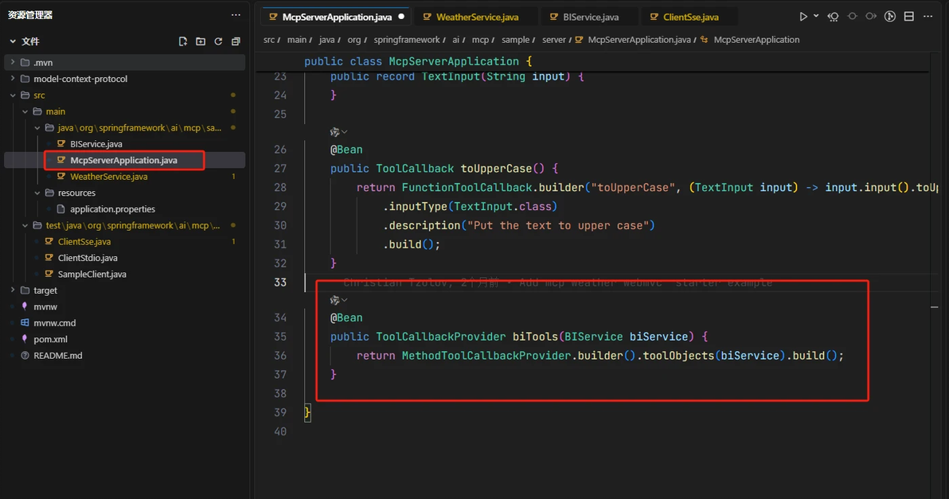Click the New Folder icon in explorer

click(201, 41)
